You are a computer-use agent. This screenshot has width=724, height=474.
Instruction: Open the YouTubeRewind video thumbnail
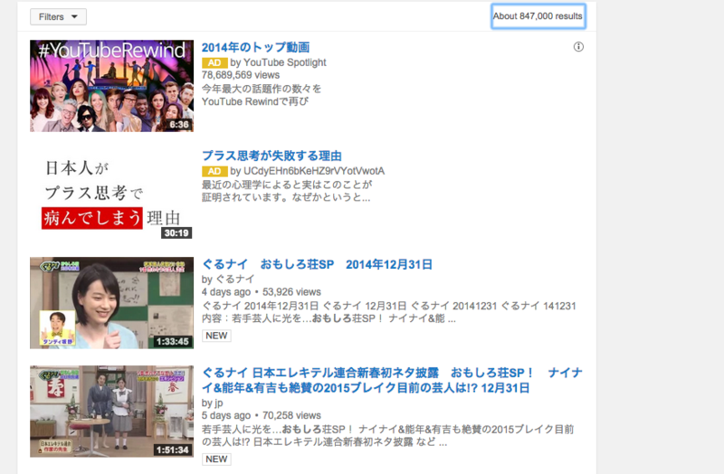[x=111, y=86]
